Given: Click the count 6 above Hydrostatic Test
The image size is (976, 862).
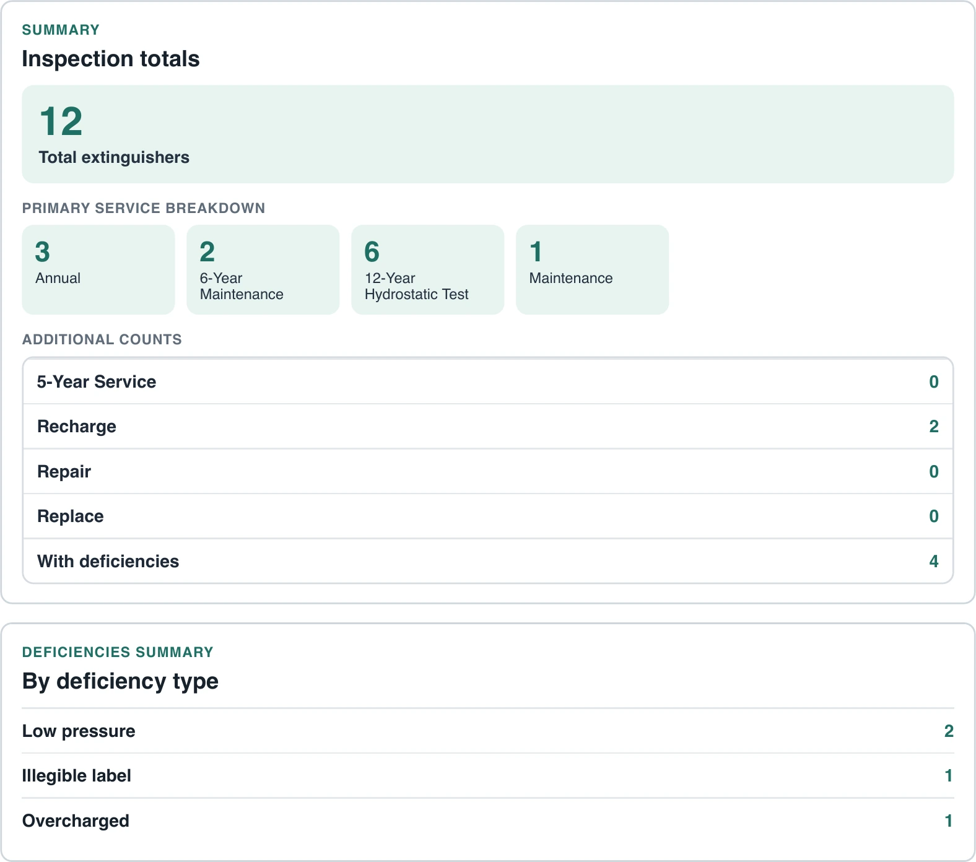Looking at the screenshot, I should pyautogui.click(x=372, y=251).
